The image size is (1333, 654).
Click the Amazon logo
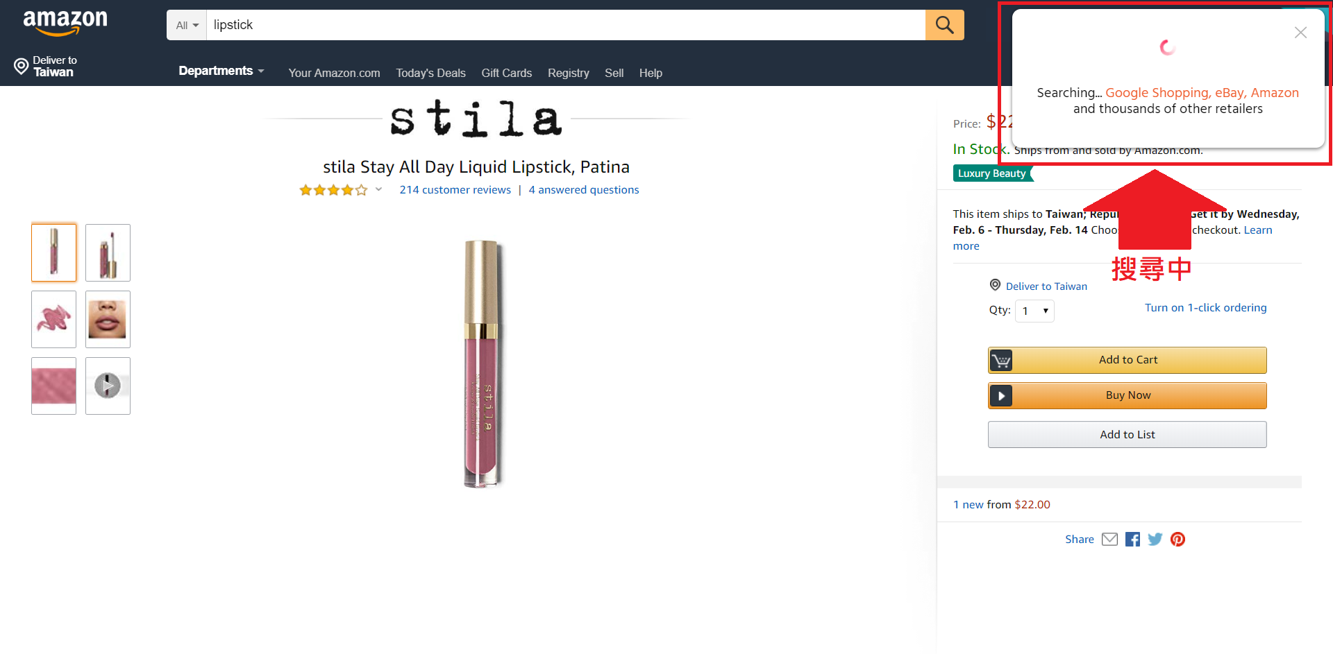65,21
